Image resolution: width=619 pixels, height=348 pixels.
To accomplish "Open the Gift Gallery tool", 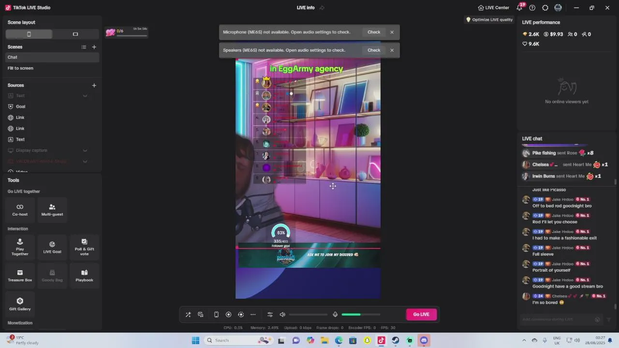I will (x=20, y=304).
